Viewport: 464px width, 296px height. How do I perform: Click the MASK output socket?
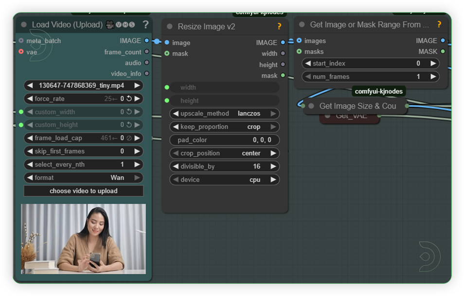pos(443,52)
